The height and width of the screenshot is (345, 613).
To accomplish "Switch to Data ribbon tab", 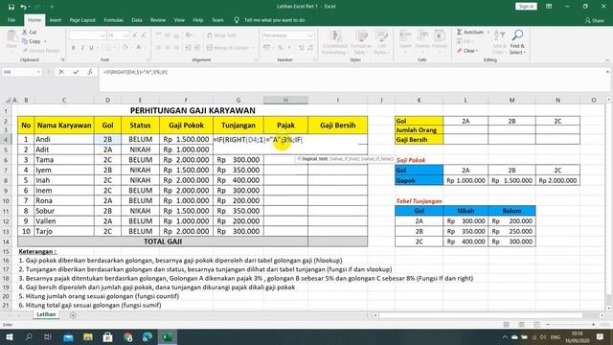I will coord(137,20).
